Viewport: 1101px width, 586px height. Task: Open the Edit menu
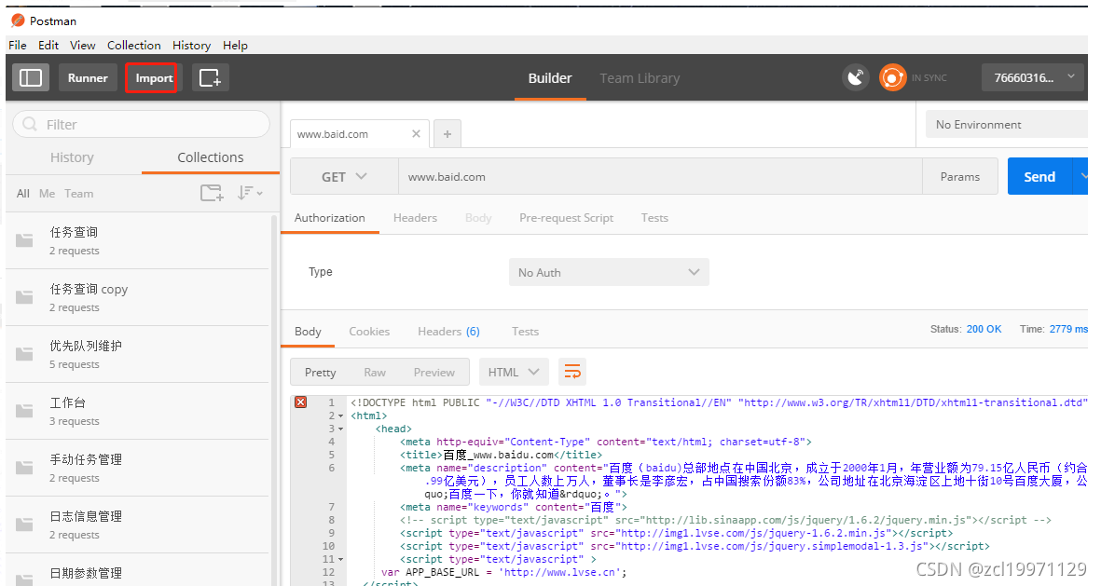[48, 45]
